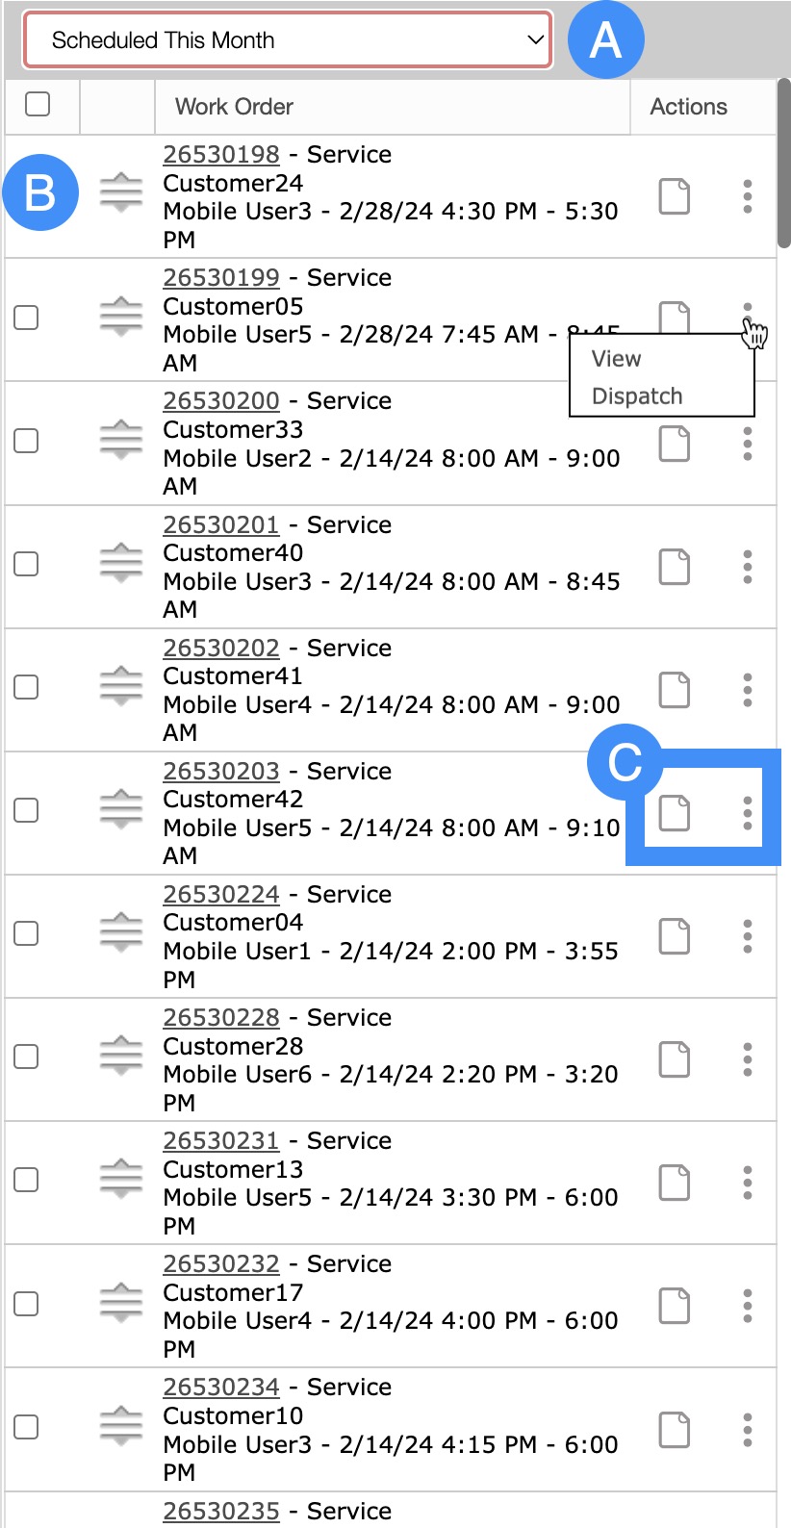This screenshot has width=791, height=1528.
Task: Open work order link 26530231
Action: [x=221, y=1141]
